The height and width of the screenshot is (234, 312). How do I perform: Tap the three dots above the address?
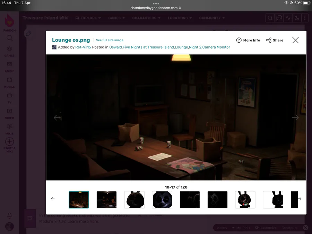coord(156,3)
